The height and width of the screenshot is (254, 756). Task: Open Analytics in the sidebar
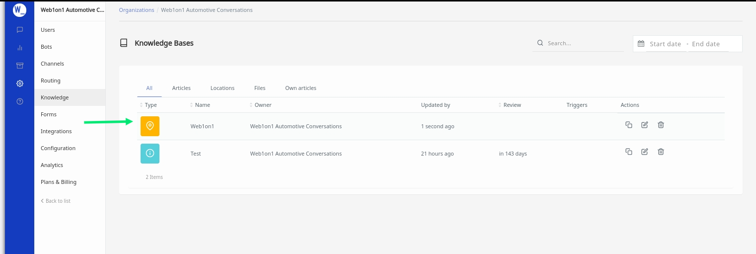click(70, 165)
